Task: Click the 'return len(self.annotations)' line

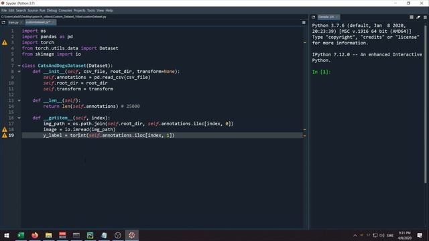Action: (80, 106)
